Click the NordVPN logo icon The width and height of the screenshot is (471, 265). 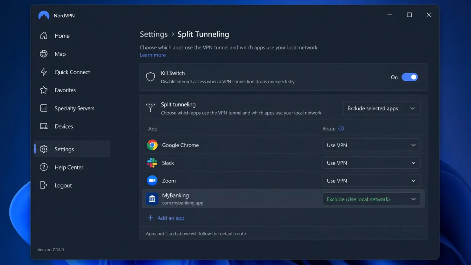click(44, 15)
